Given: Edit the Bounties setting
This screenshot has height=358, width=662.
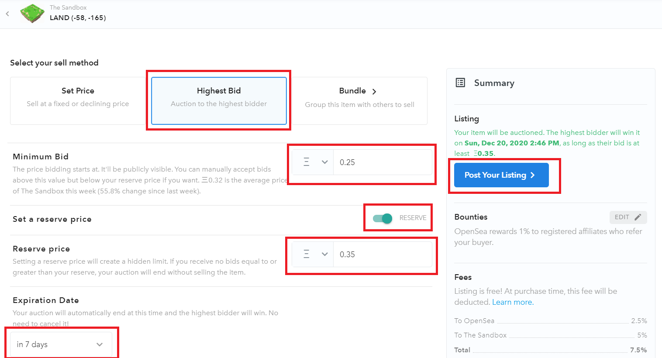Looking at the screenshot, I should 628,217.
